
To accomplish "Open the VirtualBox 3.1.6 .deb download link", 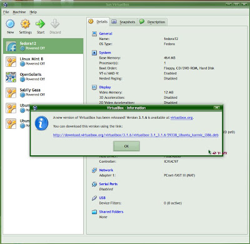I will [136, 135].
